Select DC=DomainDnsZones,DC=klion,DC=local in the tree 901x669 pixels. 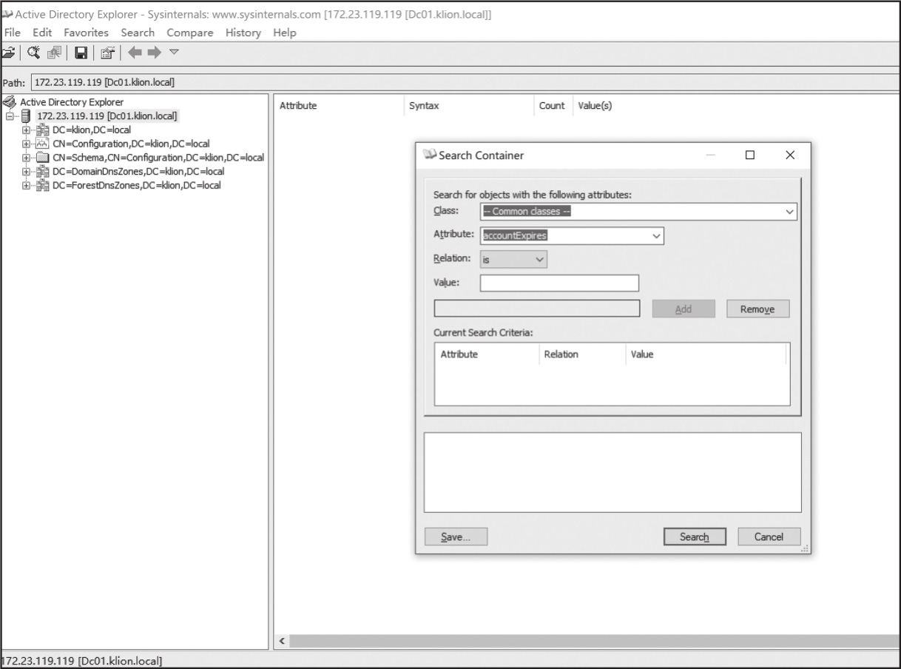(138, 171)
